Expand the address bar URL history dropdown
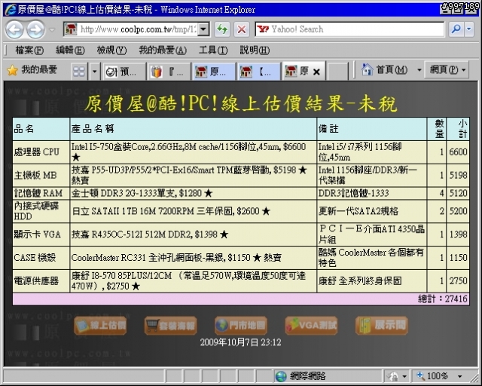482x386 pixels. pos(203,29)
